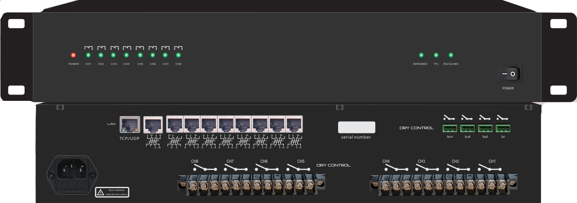The height and width of the screenshot is (203, 577).
Task: Click the white serial number label
Action: 356,128
